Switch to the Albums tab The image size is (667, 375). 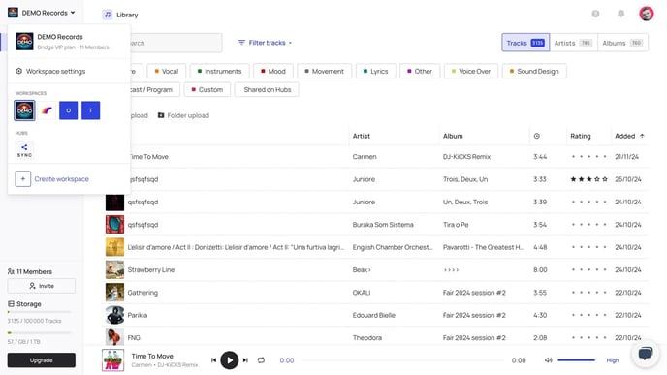622,43
